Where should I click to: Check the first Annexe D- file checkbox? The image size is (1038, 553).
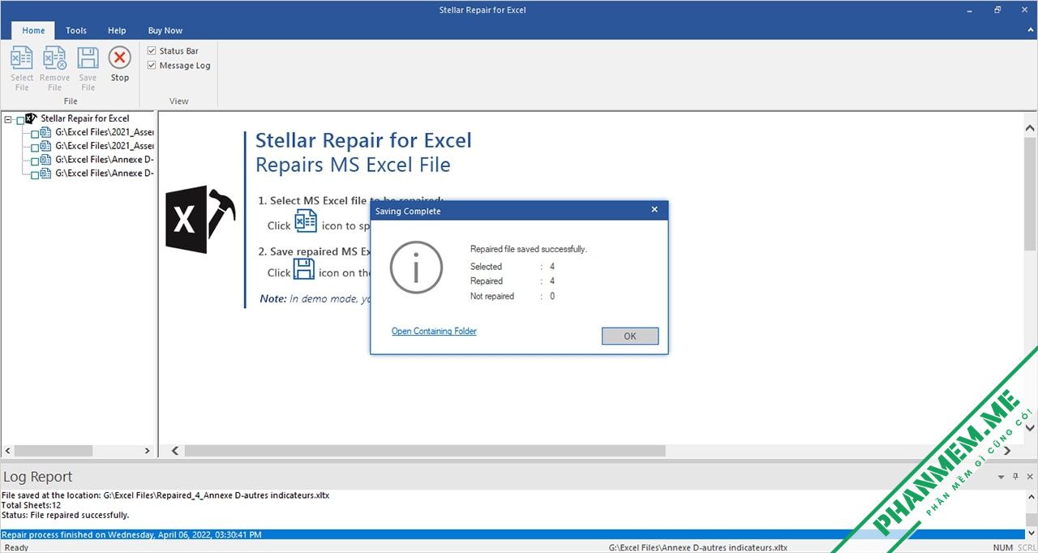(x=35, y=161)
